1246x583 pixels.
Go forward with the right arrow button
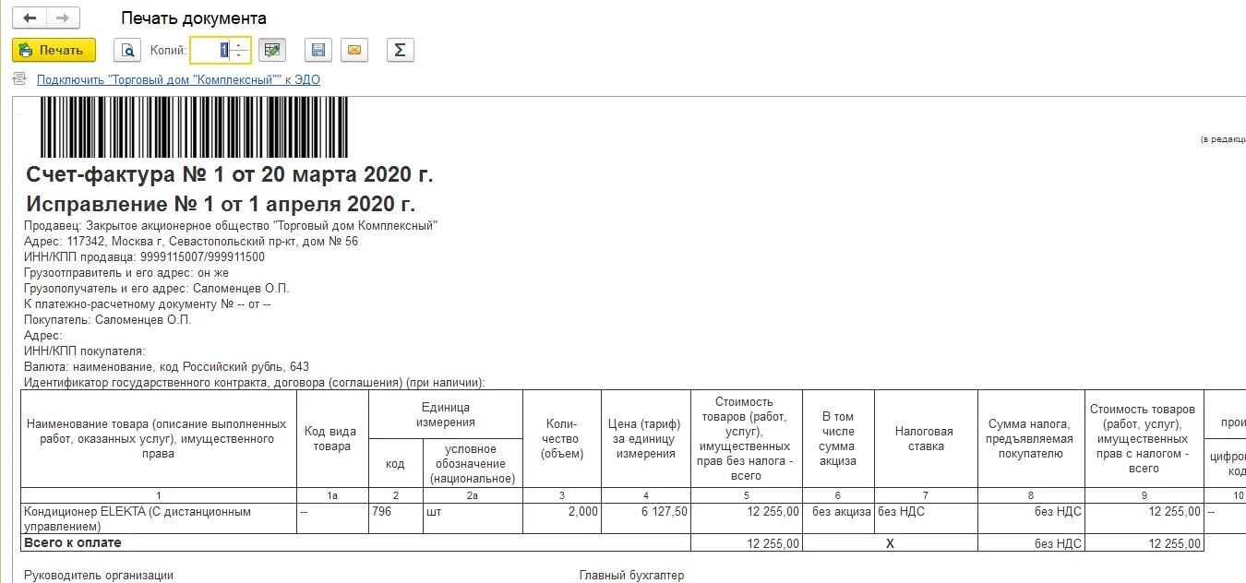63,18
